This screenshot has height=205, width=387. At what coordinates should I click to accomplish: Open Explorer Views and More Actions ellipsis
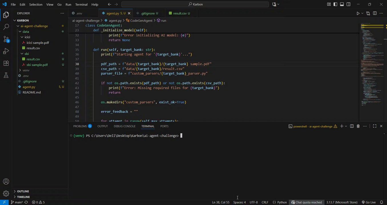click(x=62, y=13)
